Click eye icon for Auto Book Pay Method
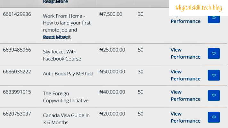Image resolution: width=228 pixels, height=128 pixels. 214,75
